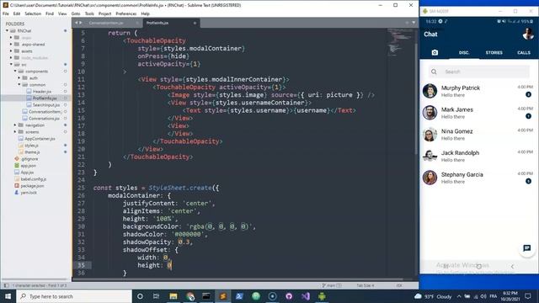The height and width of the screenshot is (303, 539).
Task: Expand the navigation folder
Action: pyautogui.click(x=15, y=125)
